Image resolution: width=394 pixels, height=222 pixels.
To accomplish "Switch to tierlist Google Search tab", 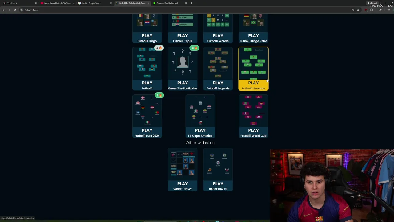I will pos(95,3).
